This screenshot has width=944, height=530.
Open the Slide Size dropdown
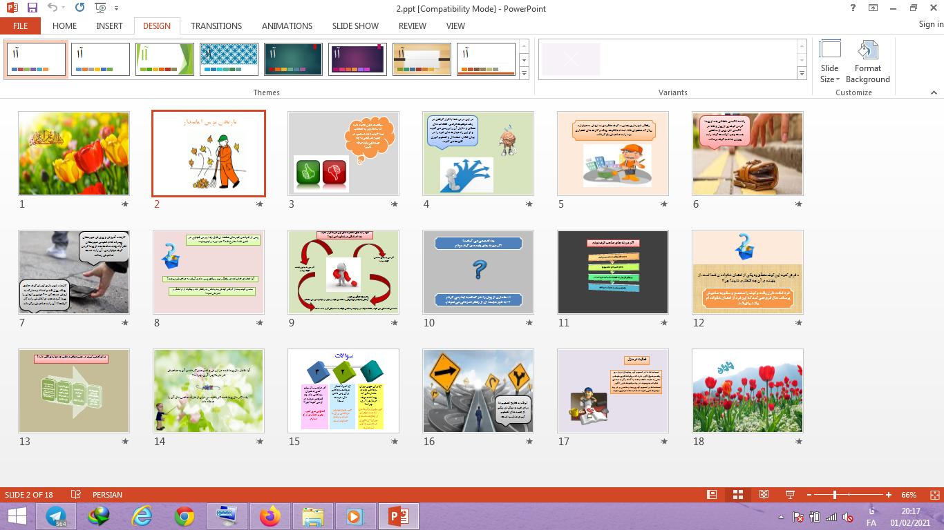click(x=829, y=62)
